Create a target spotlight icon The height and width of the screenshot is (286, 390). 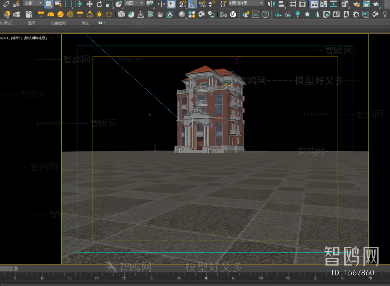click(x=41, y=14)
